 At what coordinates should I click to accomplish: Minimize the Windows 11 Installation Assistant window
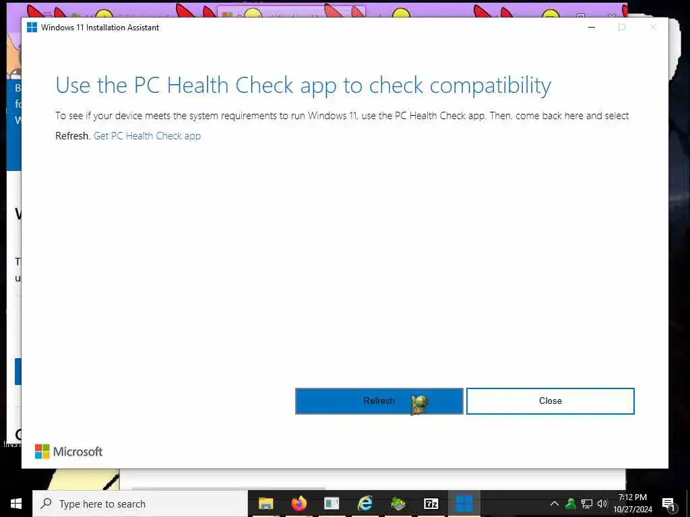tap(592, 27)
